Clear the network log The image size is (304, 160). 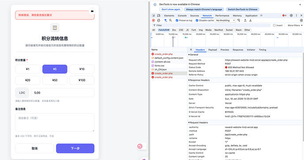[159, 20]
